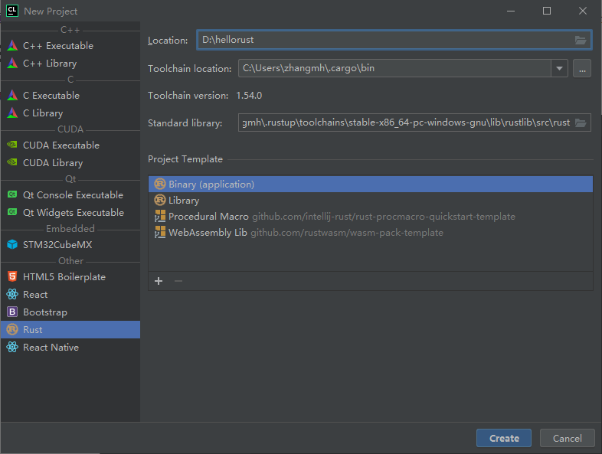The image size is (602, 454).
Task: Select C Library project type
Action: point(70,113)
